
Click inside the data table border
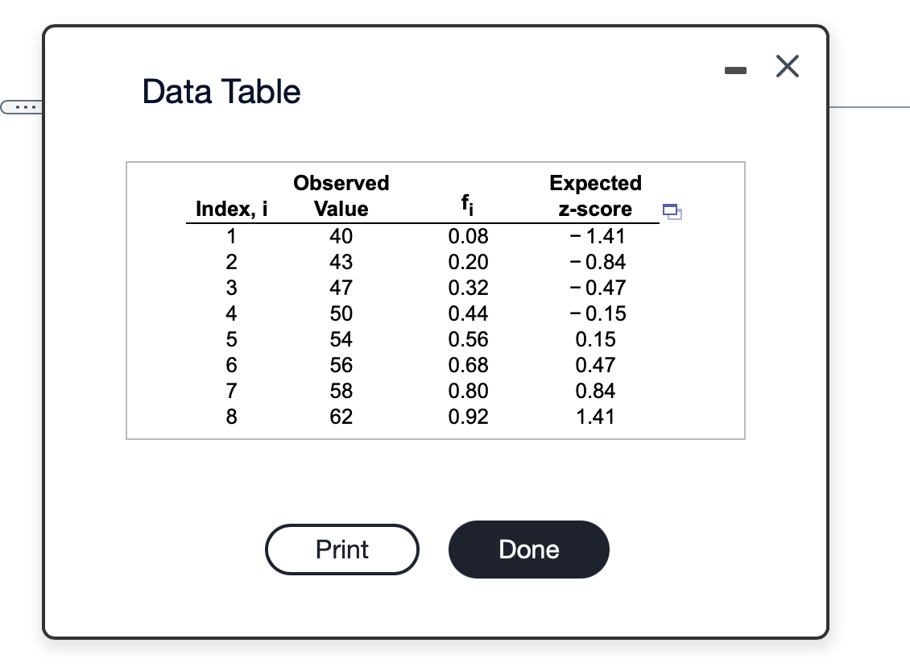[x=435, y=300]
